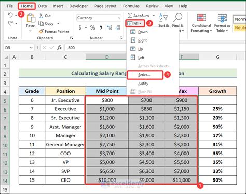The width and height of the screenshot is (246, 194).
Task: Select the column B header
Action: (32, 57)
